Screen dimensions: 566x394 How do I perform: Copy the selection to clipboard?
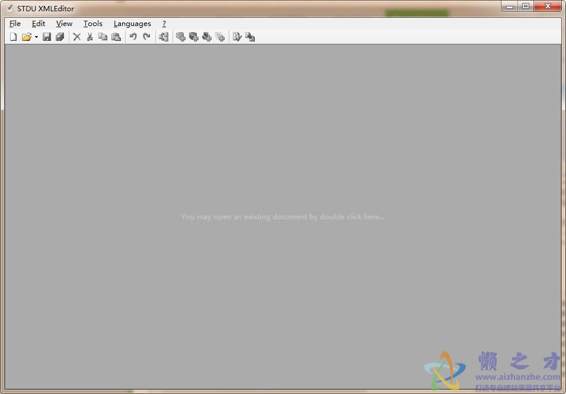coord(103,37)
